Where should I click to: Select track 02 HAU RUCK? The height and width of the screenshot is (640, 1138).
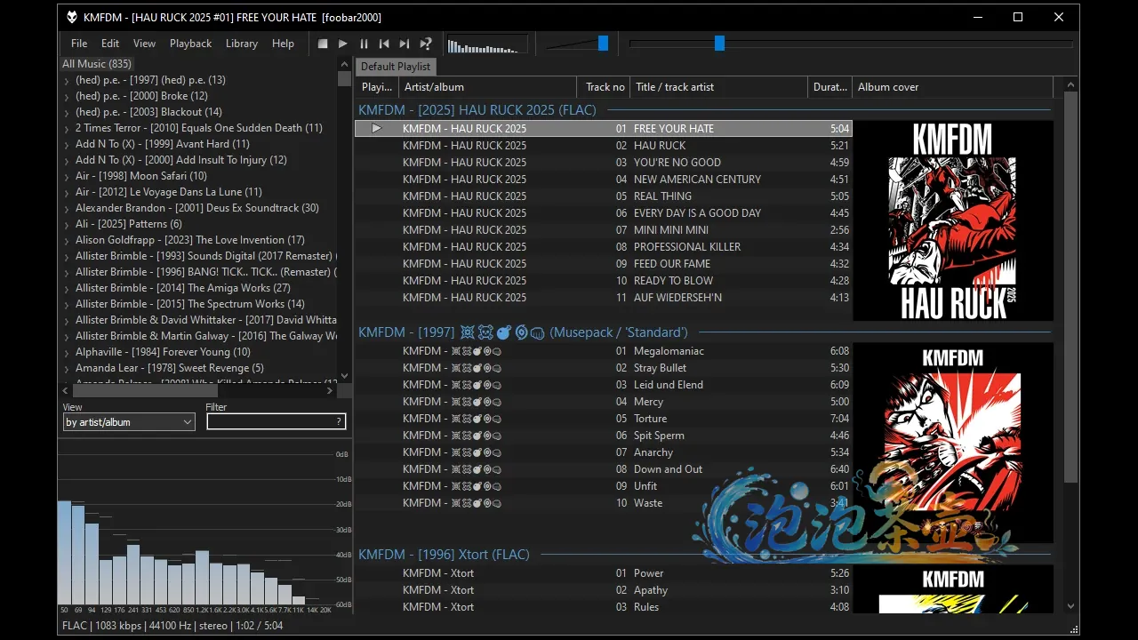604,145
